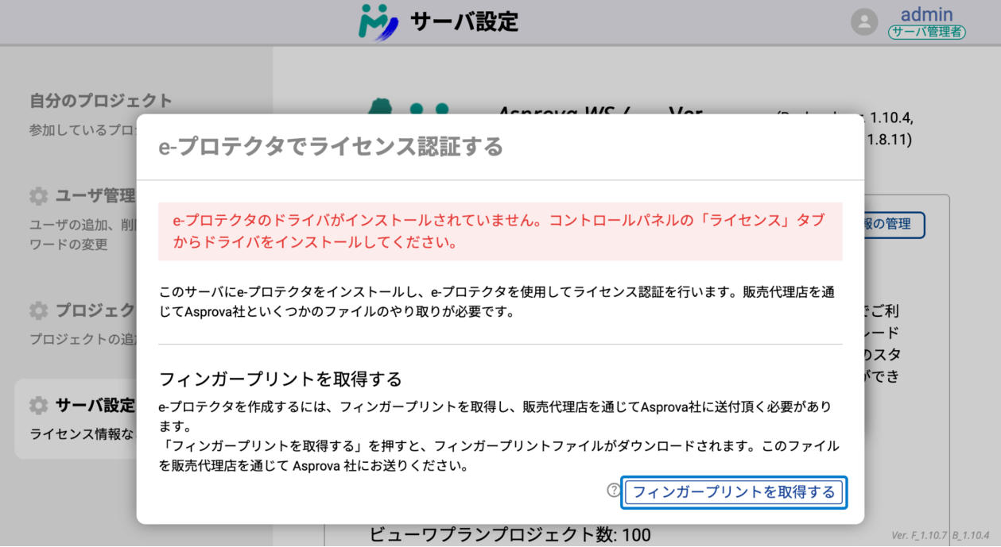Image resolution: width=1001 pixels, height=547 pixels.
Task: Click the partially hidden 報の管理 button
Action: point(894,225)
